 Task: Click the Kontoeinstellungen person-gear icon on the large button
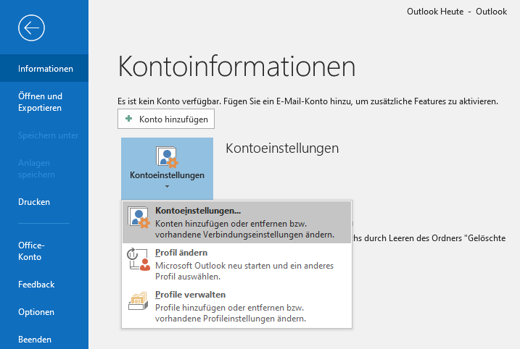coord(167,157)
